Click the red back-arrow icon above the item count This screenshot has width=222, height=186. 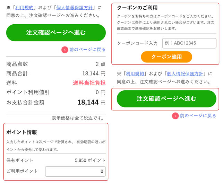[65, 50]
